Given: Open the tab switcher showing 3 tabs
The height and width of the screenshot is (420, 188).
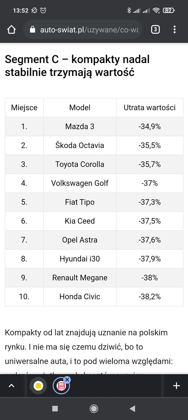Looking at the screenshot, I should (155, 29).
